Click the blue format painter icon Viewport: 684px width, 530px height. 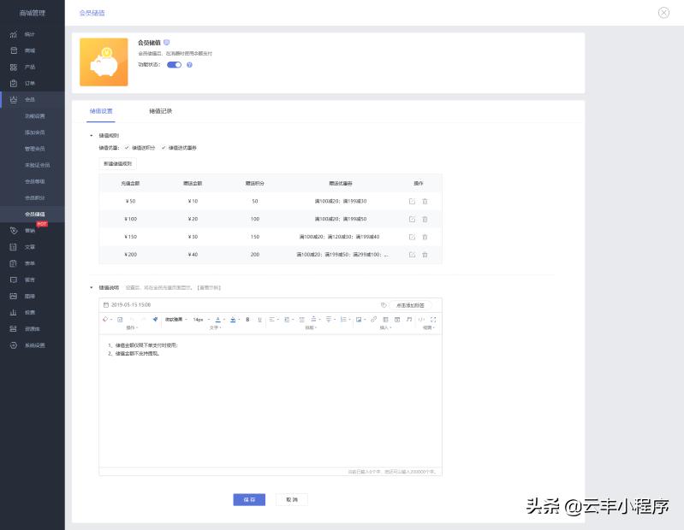[155, 320]
